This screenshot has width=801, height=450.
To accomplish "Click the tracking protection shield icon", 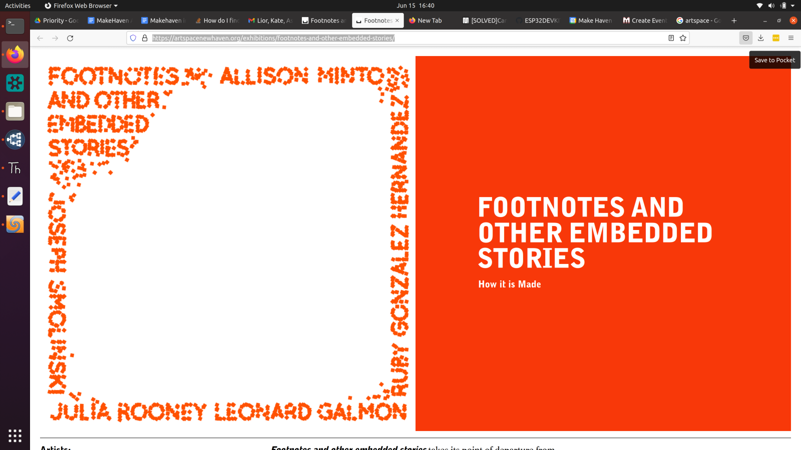I will 133,38.
